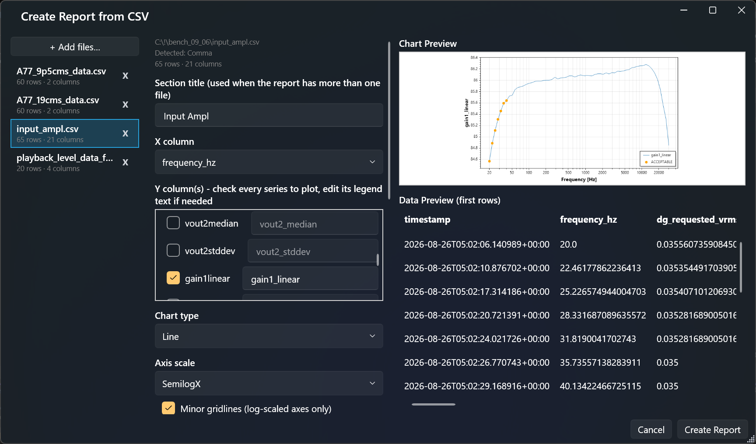The height and width of the screenshot is (444, 756).
Task: Click the file path text input_ampl.csv
Action: point(207,42)
